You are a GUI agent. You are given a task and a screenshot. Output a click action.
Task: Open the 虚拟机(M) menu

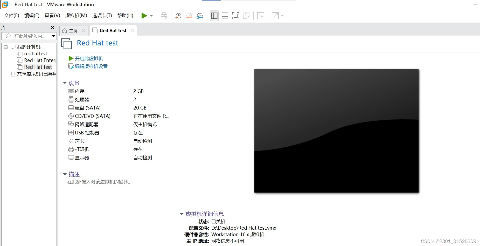tap(76, 16)
